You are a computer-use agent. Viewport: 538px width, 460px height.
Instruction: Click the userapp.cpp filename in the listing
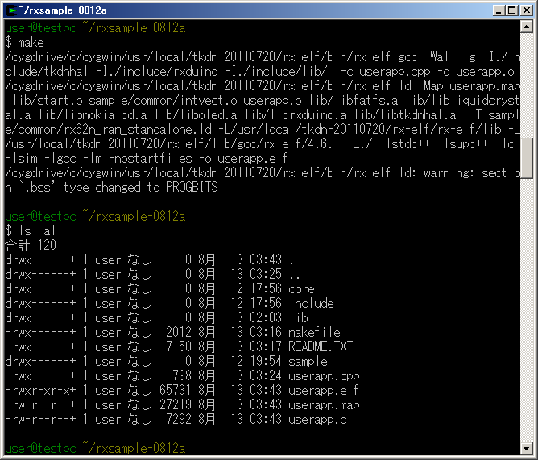pyautogui.click(x=324, y=376)
